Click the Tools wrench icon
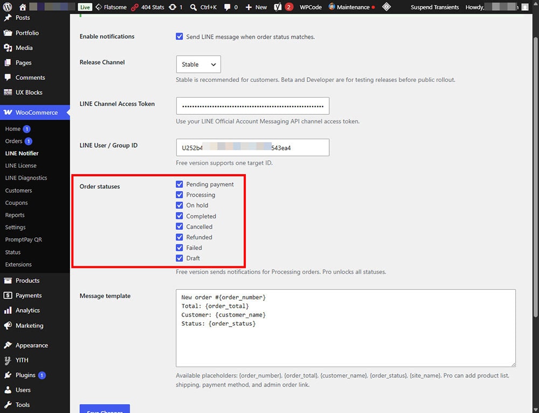 [x=8, y=405]
